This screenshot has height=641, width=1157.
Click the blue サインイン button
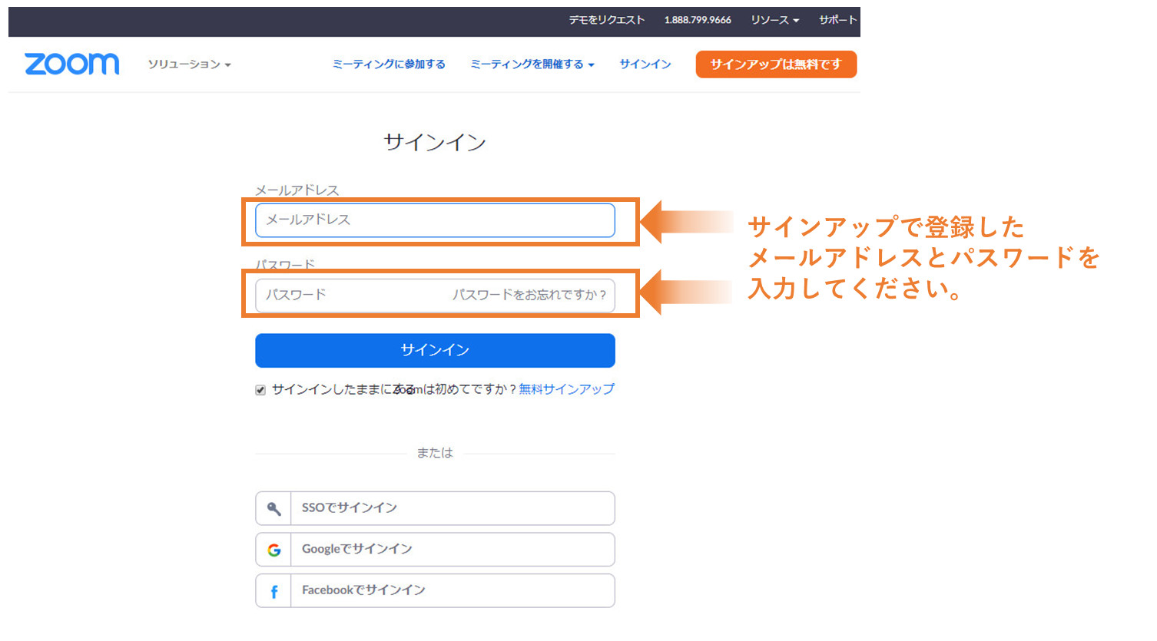(x=435, y=350)
